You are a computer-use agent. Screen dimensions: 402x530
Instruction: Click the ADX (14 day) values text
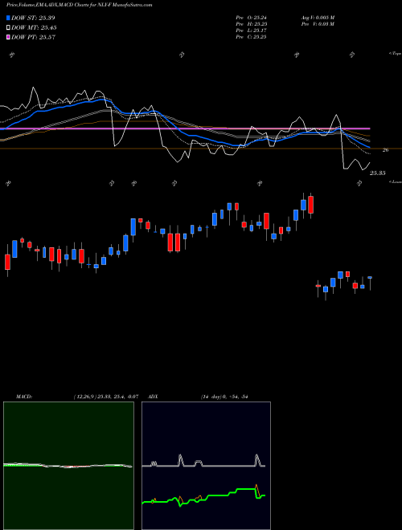click(x=224, y=397)
